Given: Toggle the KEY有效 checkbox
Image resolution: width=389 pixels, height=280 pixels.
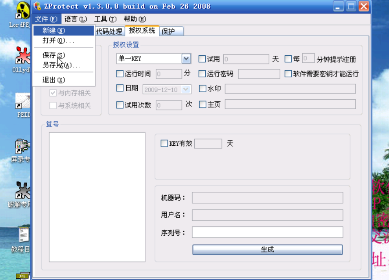Looking at the screenshot, I should 164,143.
